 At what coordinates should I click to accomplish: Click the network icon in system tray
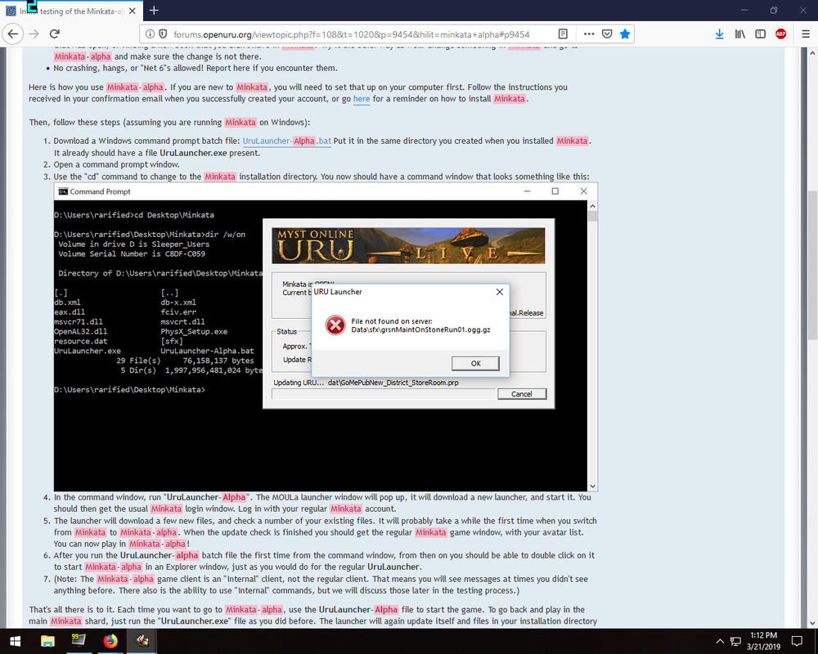pyautogui.click(x=735, y=641)
